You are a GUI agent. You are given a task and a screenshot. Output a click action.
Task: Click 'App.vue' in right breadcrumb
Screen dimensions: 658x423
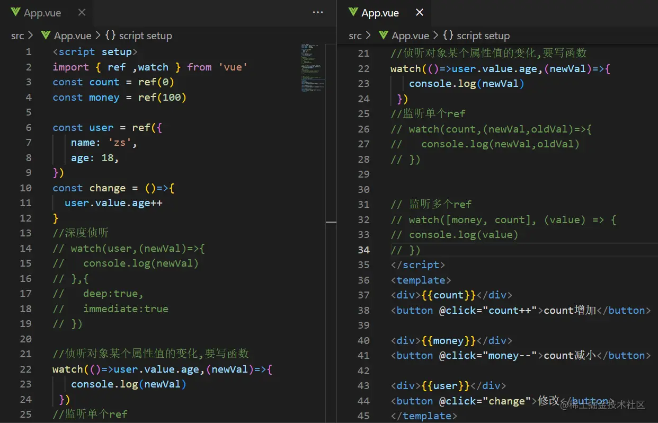tap(411, 36)
